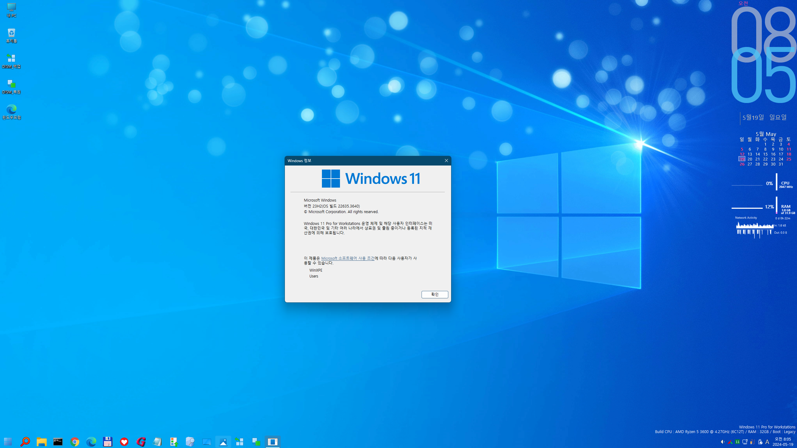Image resolution: width=797 pixels, height=448 pixels.
Task: Toggle the A input language indicator
Action: tap(767, 442)
